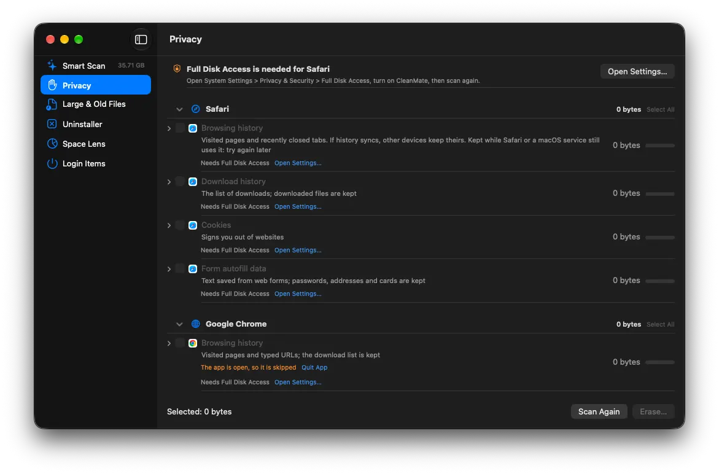Click size bar for Safari Browsing history
Image resolution: width=719 pixels, height=474 pixels.
[x=660, y=146]
